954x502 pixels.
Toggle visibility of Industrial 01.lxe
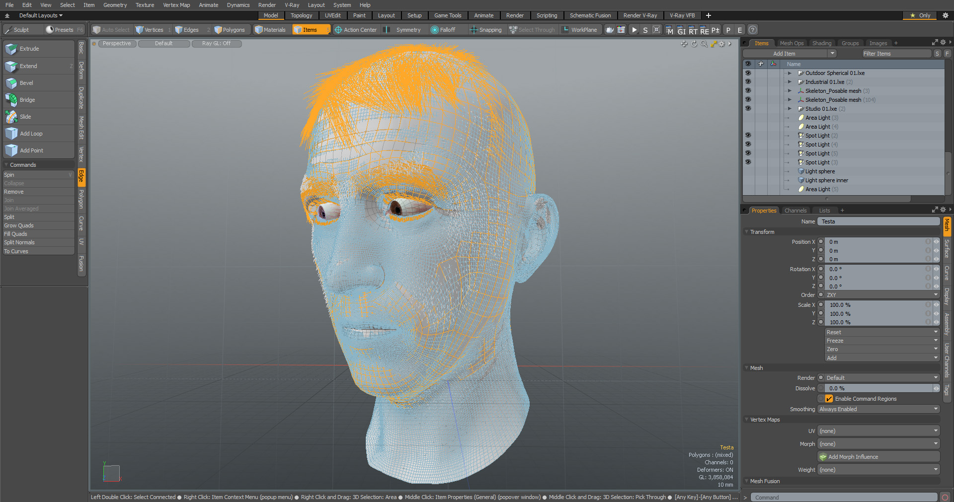tap(748, 82)
